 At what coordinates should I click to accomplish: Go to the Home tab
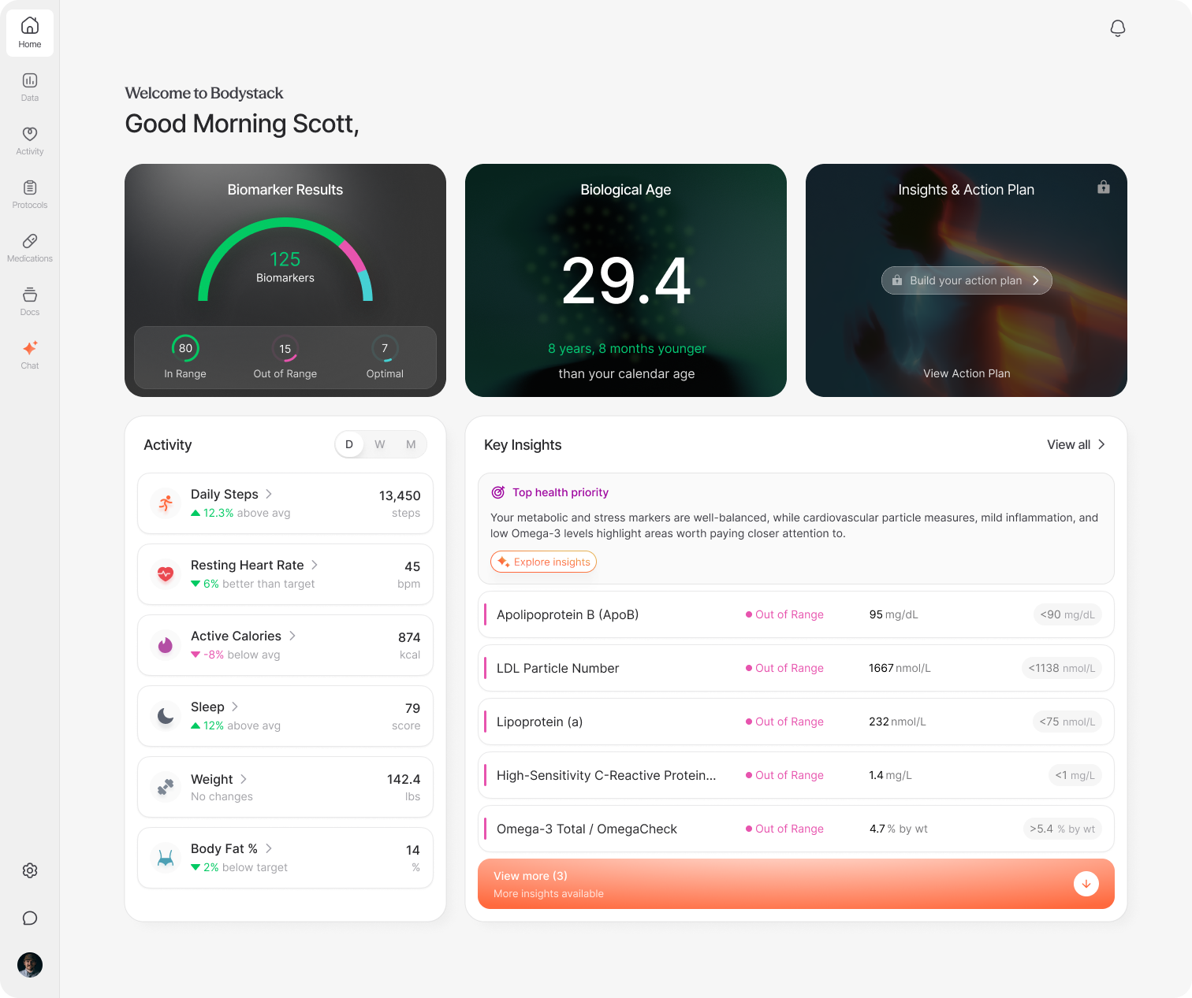point(30,33)
